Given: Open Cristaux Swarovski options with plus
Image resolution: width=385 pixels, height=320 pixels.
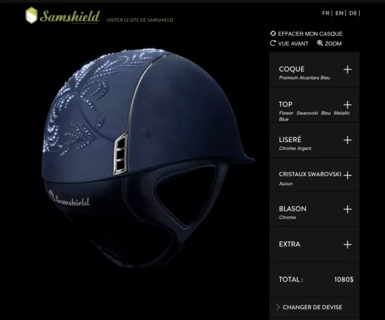Looking at the screenshot, I should 348,175.
